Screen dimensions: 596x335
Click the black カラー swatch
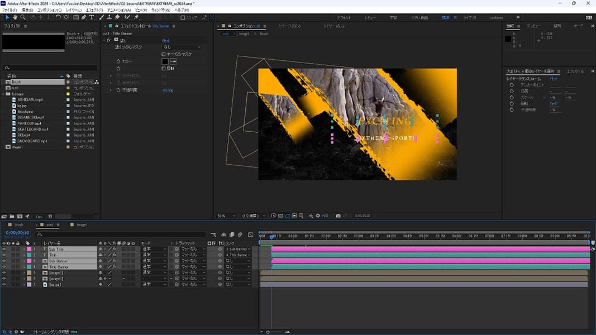pyautogui.click(x=165, y=61)
